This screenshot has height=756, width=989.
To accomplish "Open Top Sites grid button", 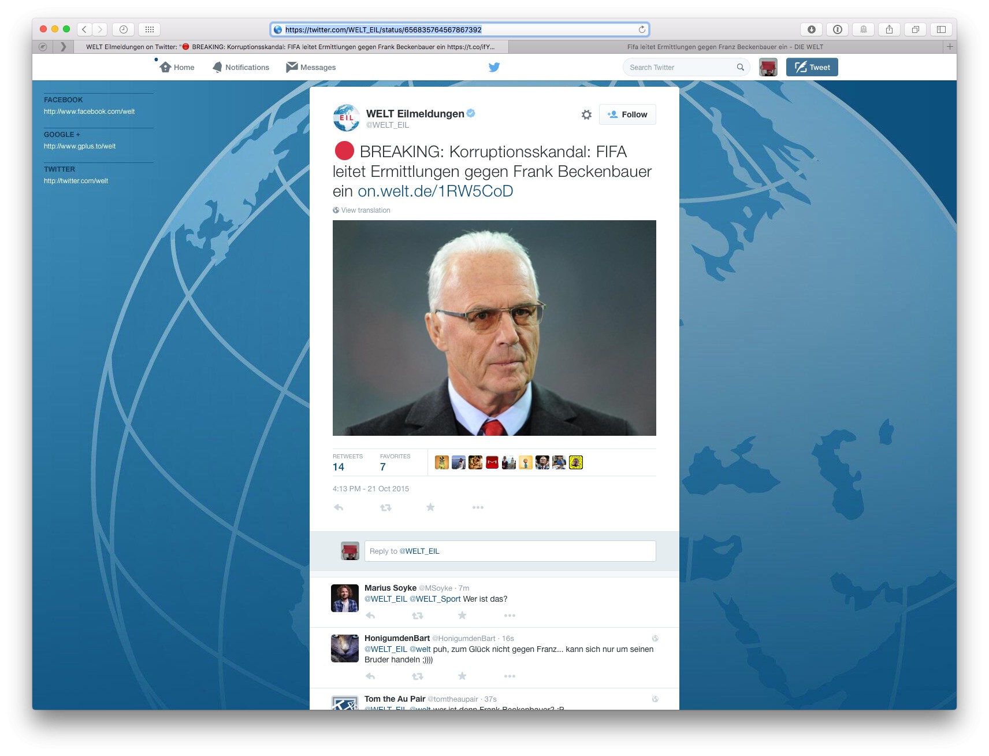I will pos(149,29).
